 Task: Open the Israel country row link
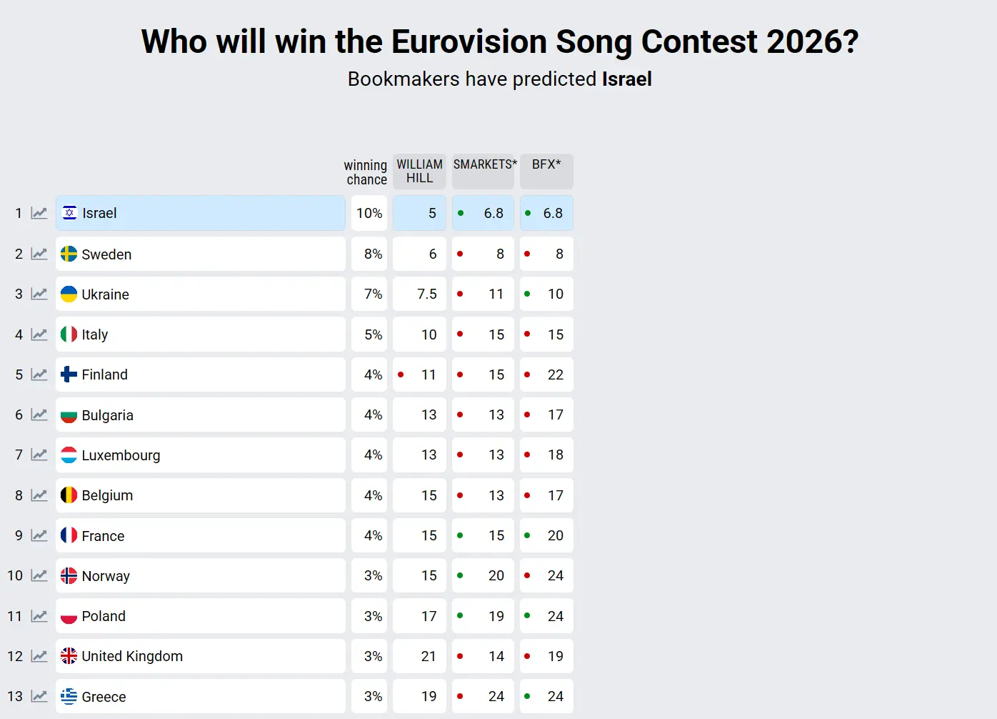point(200,213)
